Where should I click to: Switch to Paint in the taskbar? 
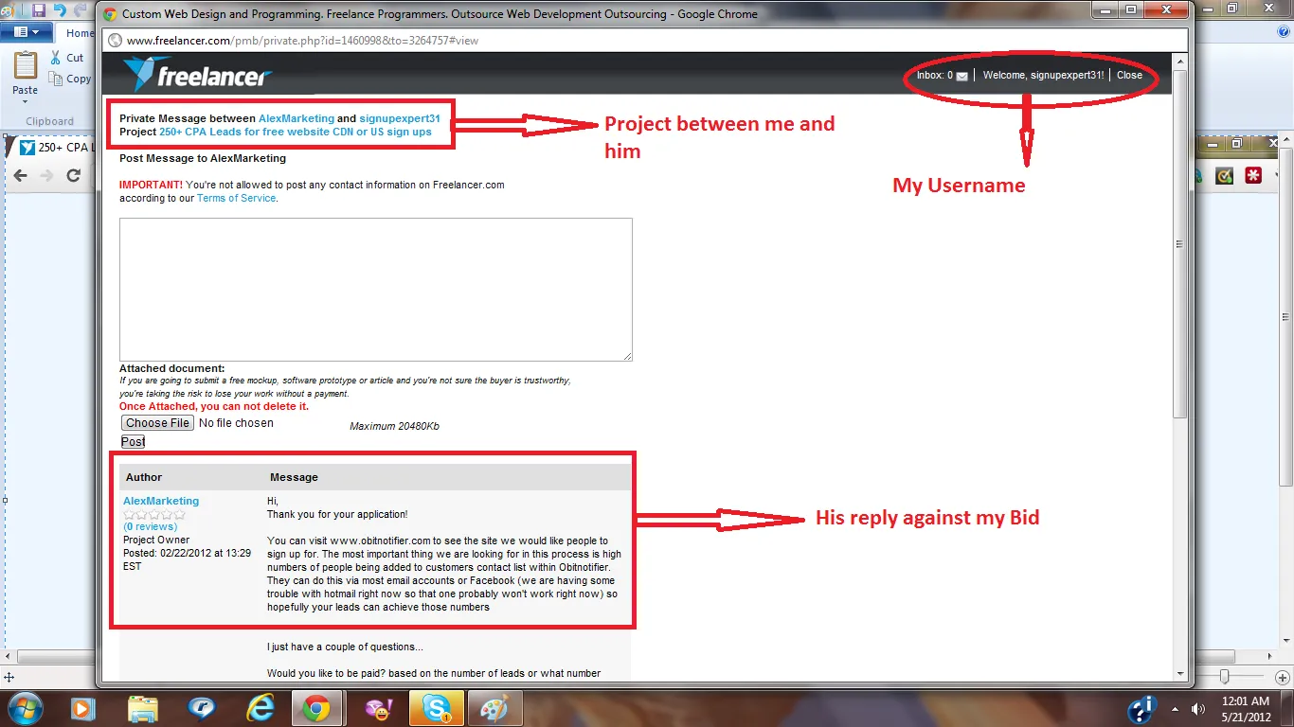coord(494,708)
